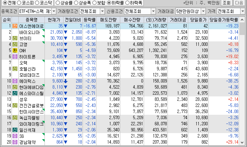Select the 오텍 stock name

pos(23,63)
